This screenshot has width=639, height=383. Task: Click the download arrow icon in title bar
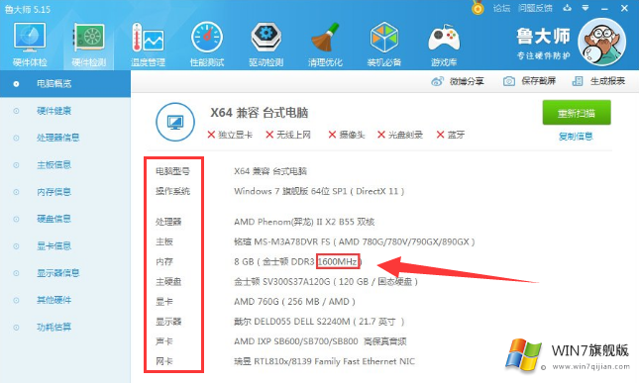(568, 8)
